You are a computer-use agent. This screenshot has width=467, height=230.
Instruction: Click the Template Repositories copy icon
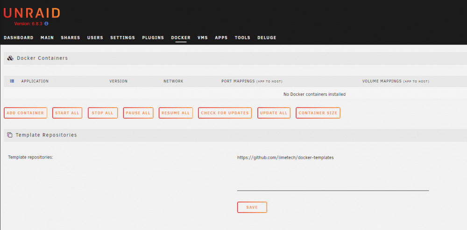click(x=10, y=135)
